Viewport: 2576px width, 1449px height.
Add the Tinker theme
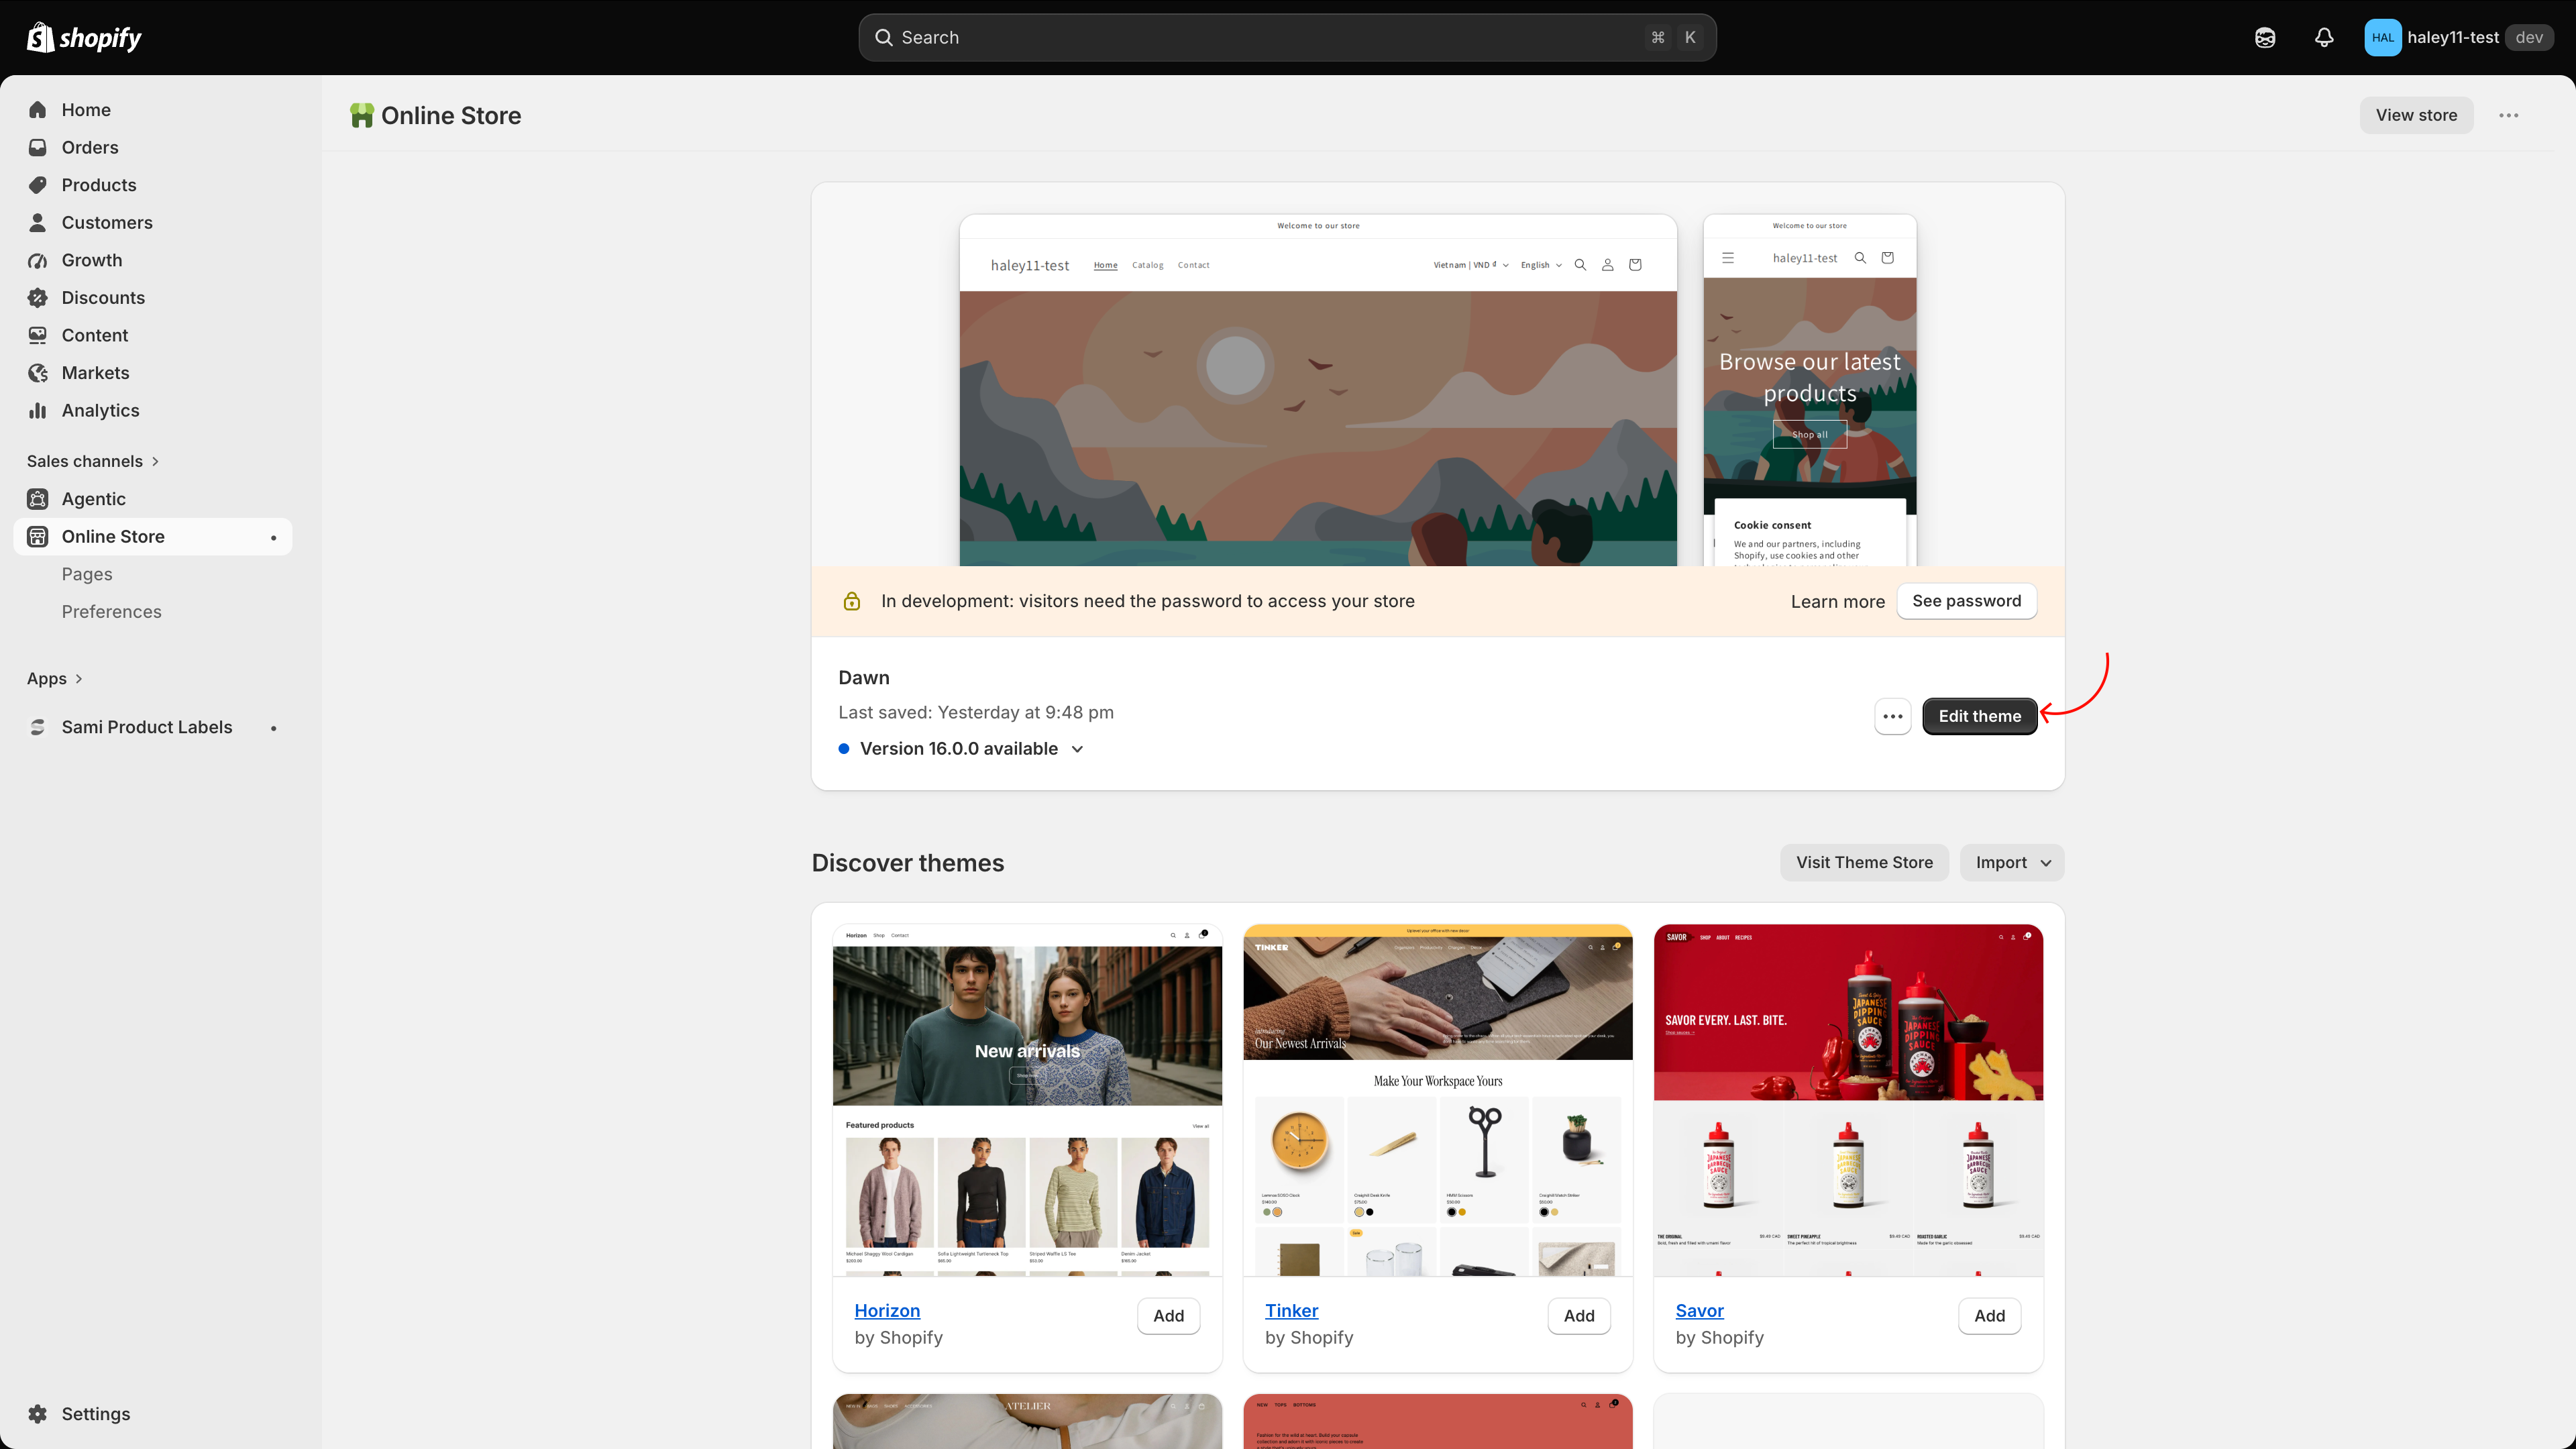[x=1579, y=1316]
